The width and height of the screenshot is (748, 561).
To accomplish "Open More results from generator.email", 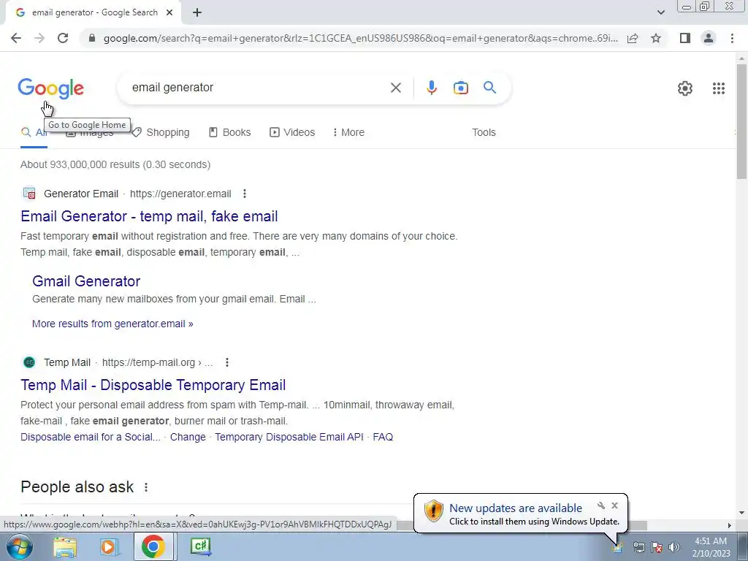I will 112,324.
